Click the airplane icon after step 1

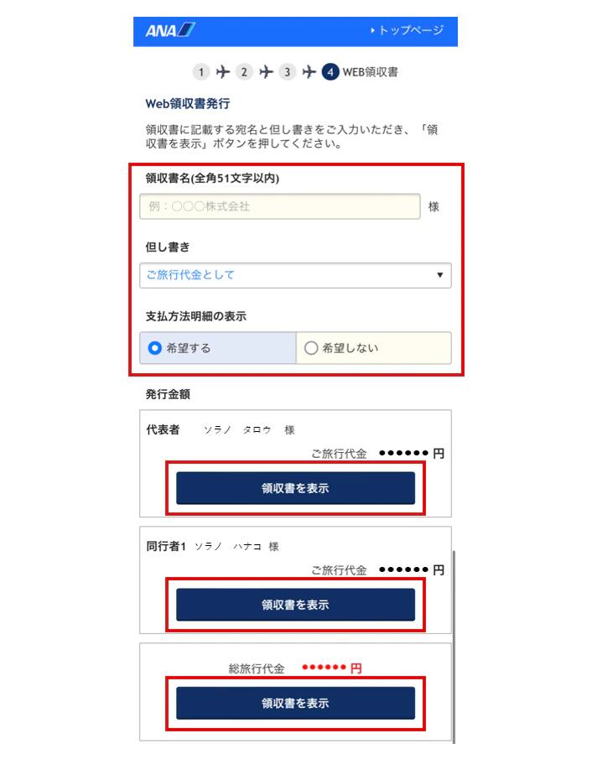222,72
